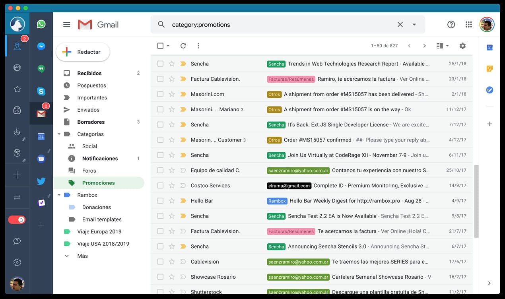Select the Costco Services email checkbox
The height and width of the screenshot is (299, 505).
[x=160, y=186]
